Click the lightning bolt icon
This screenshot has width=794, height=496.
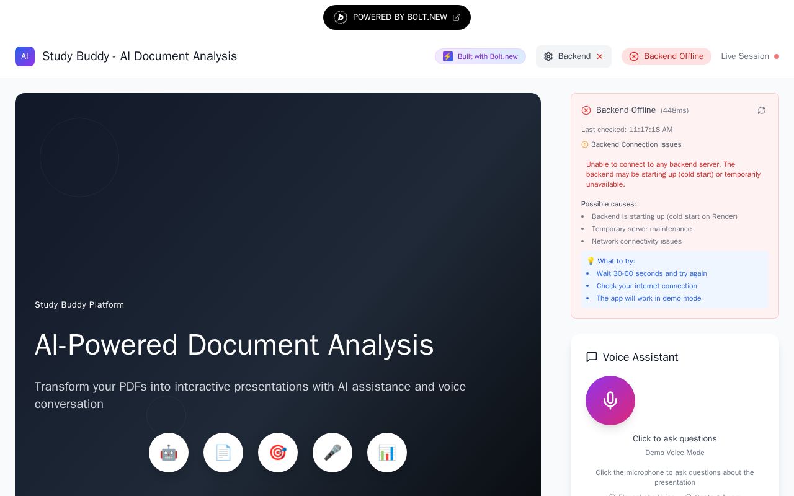pyautogui.click(x=448, y=56)
